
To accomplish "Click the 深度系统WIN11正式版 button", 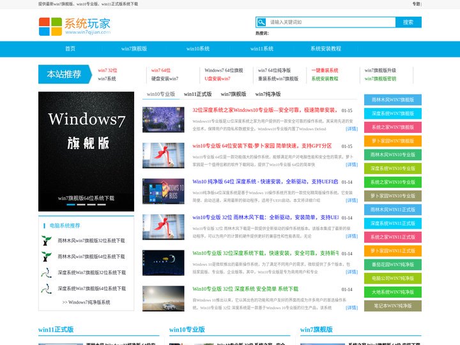I will tap(393, 224).
